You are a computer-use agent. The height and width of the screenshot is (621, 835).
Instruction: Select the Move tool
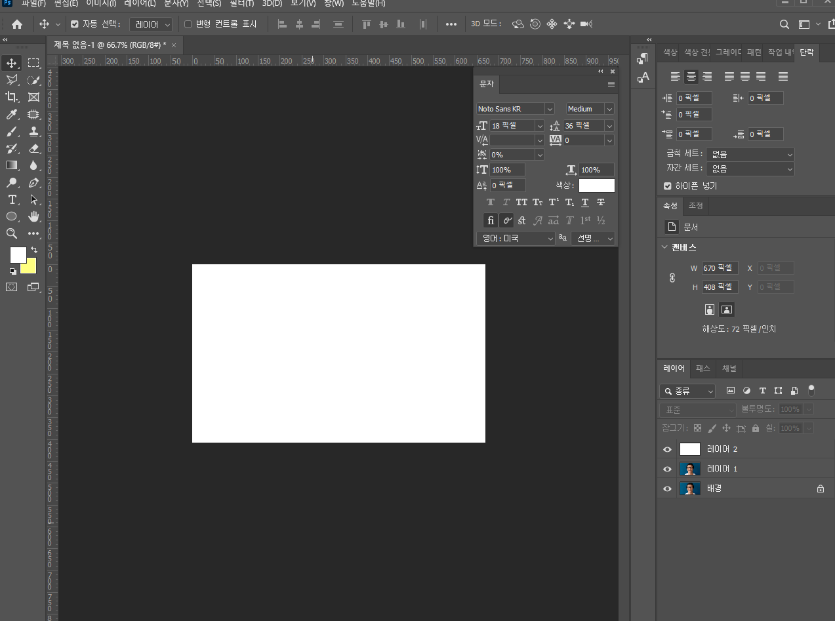click(12, 63)
